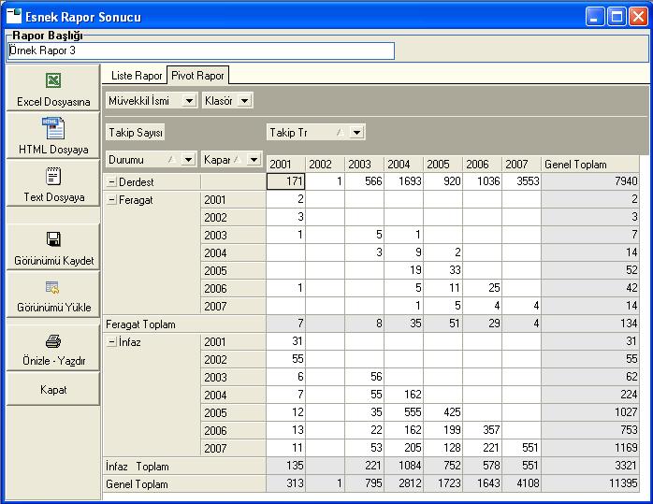Image resolution: width=653 pixels, height=504 pixels.
Task: Click the 2005 column header
Action: [x=443, y=164]
